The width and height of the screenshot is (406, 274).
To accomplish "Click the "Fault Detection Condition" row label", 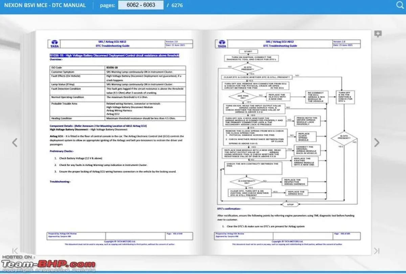I will [x=77, y=91].
